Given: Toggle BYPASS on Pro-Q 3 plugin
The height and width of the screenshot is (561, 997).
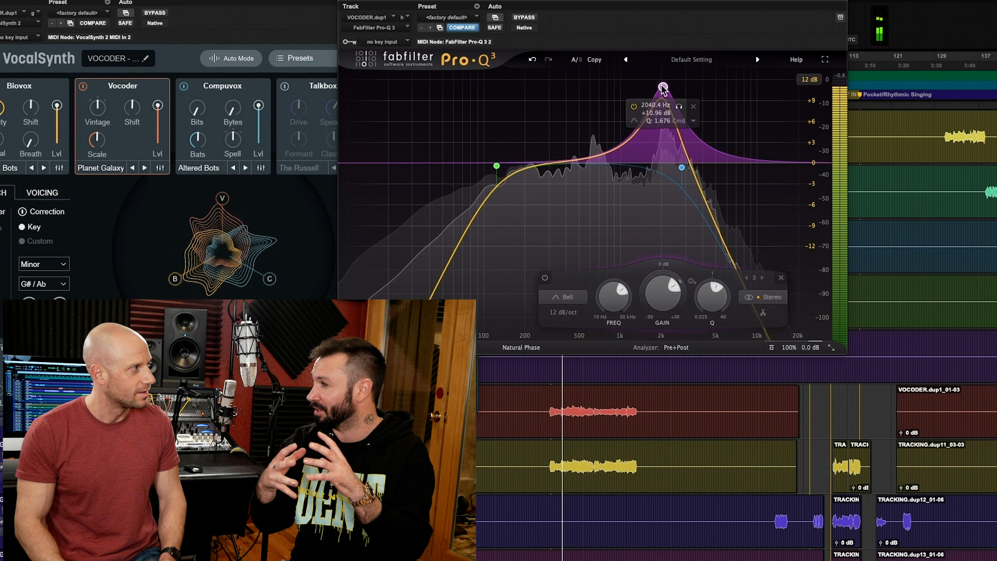Looking at the screenshot, I should pos(523,17).
